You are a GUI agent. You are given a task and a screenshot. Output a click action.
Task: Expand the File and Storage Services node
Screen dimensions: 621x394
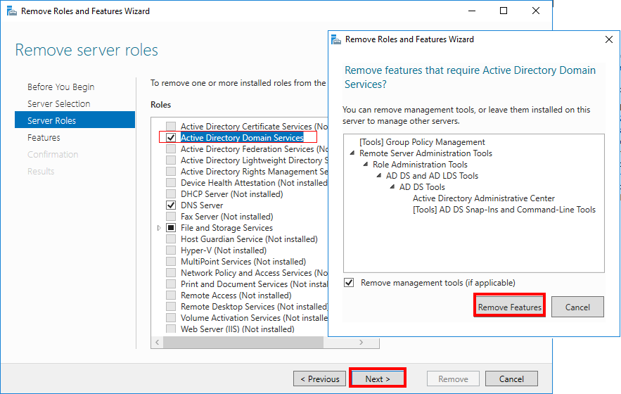coord(159,228)
